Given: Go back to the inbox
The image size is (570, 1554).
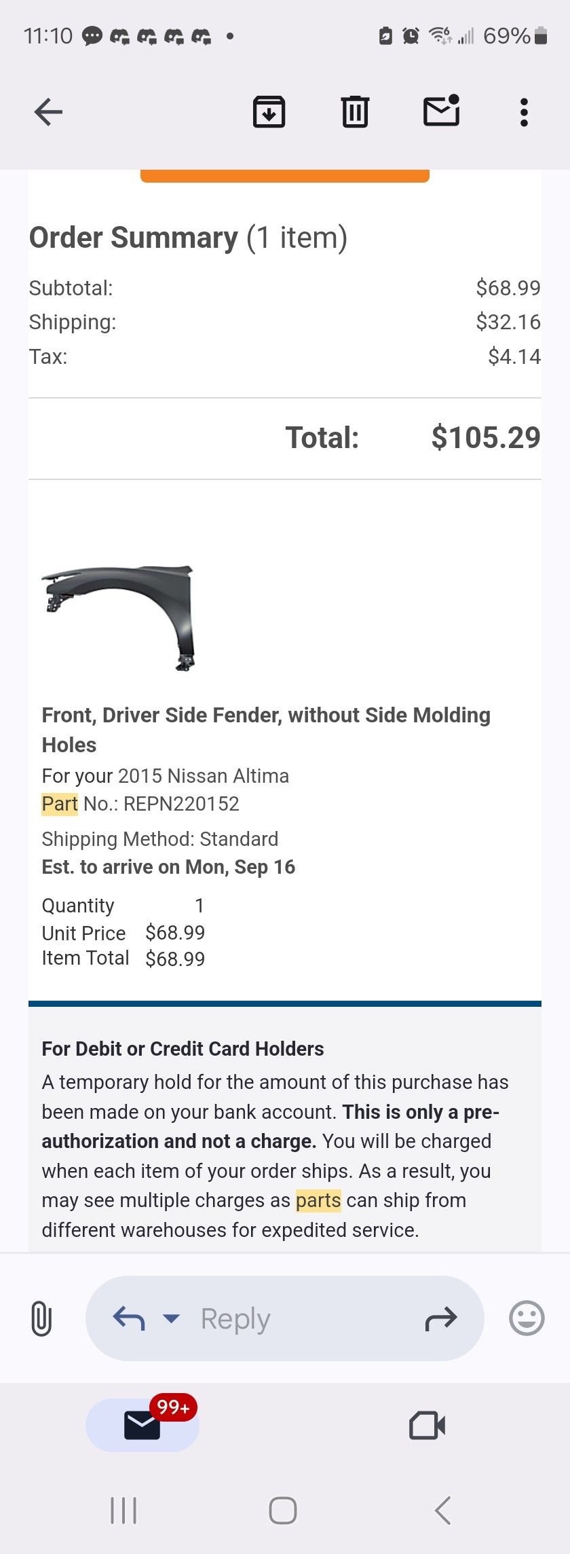Looking at the screenshot, I should click(x=48, y=112).
